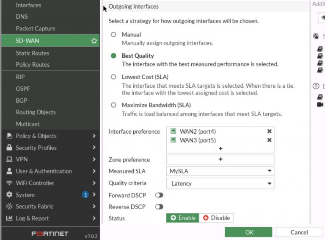Go to Packet Capture page
This screenshot has width=325, height=240.
tap(36, 28)
